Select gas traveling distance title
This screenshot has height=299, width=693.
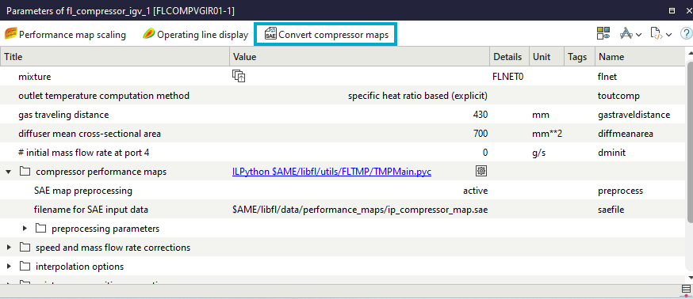[63, 115]
